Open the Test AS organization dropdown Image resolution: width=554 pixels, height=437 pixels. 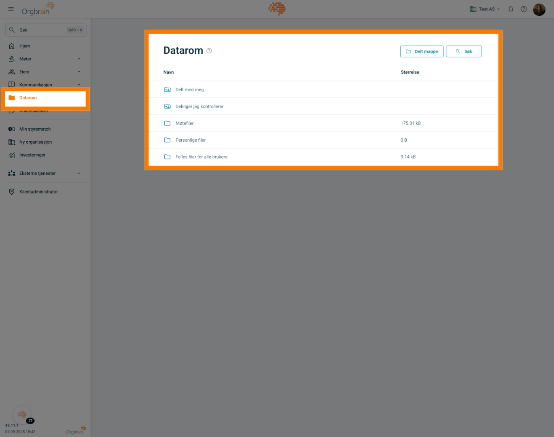[485, 9]
